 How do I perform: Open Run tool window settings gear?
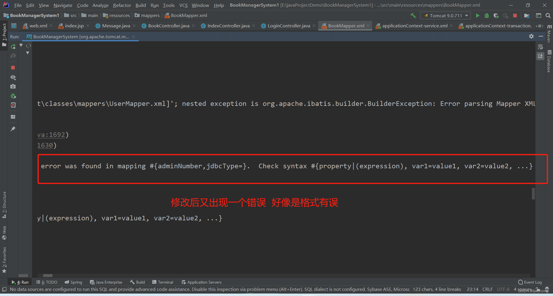point(531,36)
